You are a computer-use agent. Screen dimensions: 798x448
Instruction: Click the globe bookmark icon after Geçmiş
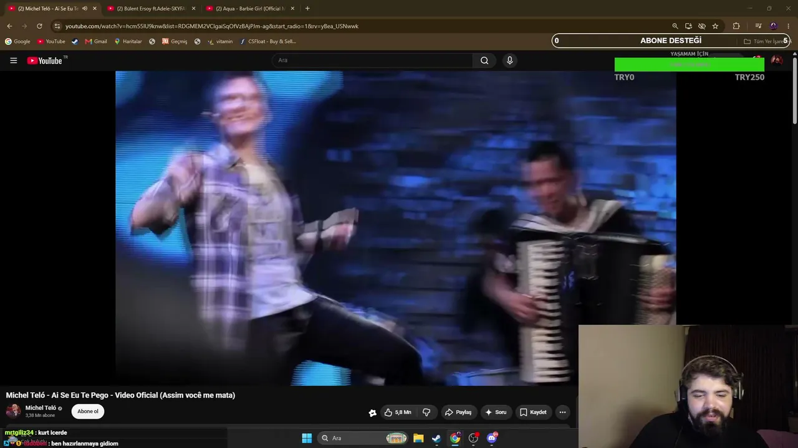[x=197, y=42]
